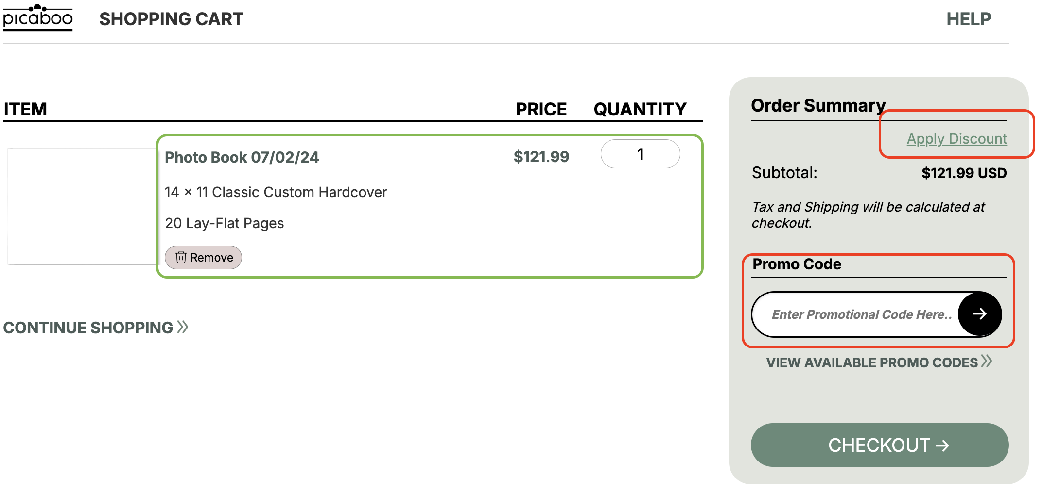
Task: Click the trash icon on the Remove button
Action: pyautogui.click(x=181, y=257)
